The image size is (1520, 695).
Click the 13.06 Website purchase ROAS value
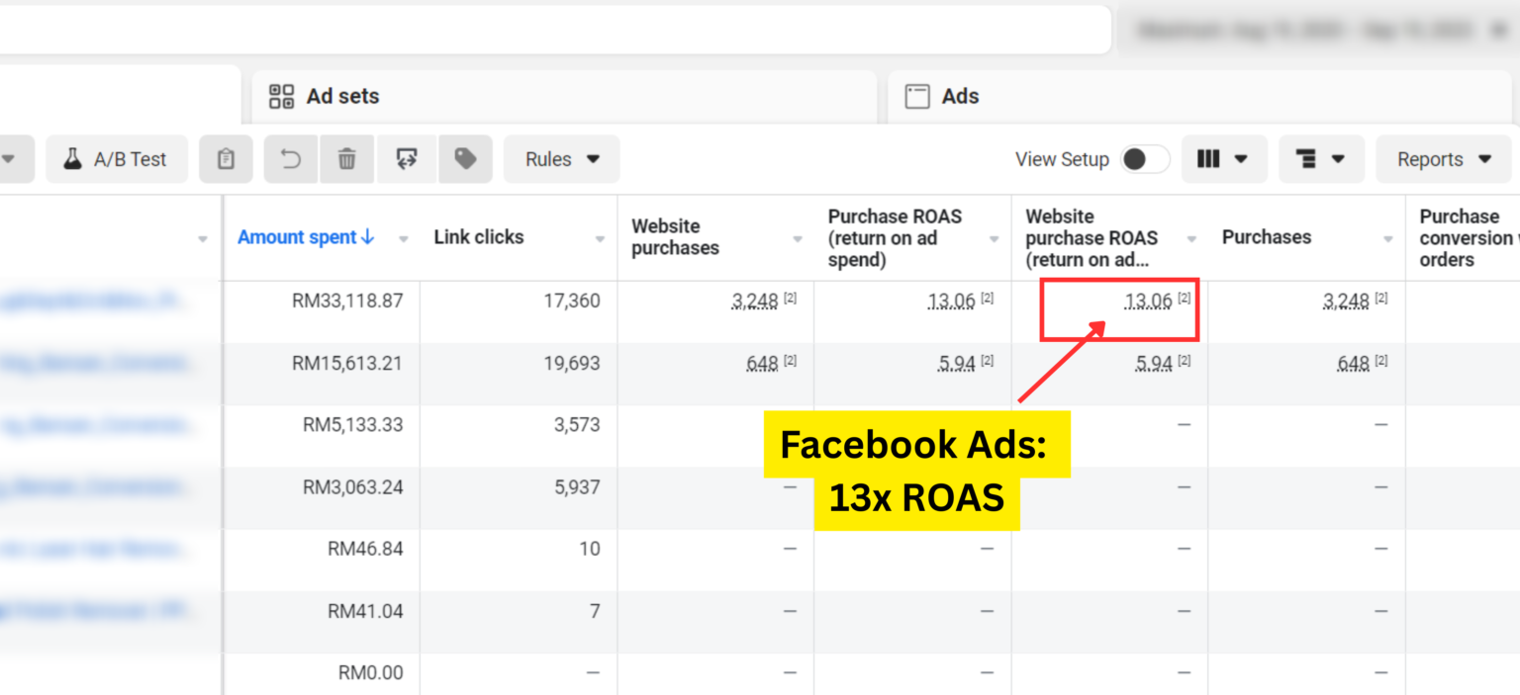pyautogui.click(x=1148, y=302)
